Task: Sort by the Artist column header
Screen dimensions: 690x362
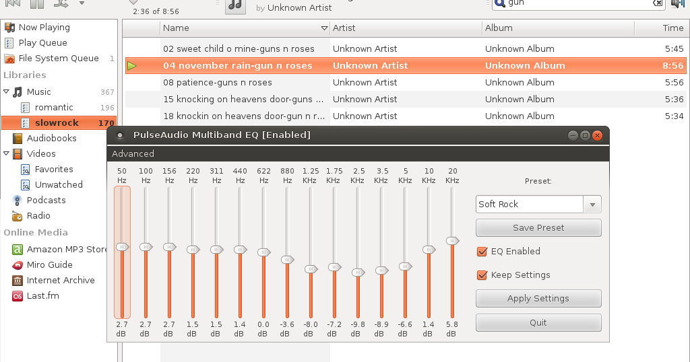Action: point(406,28)
